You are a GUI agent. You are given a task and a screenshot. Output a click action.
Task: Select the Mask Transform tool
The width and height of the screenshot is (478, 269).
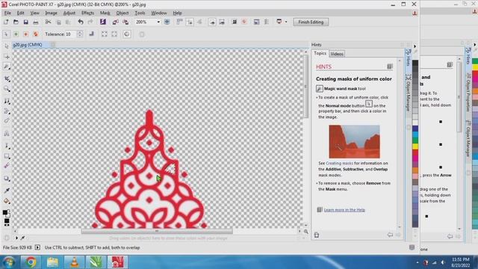7,57
